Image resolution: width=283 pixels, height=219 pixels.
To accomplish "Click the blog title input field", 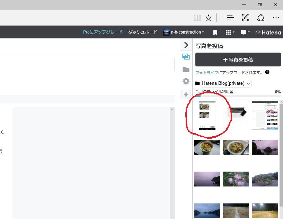I will tap(87, 65).
